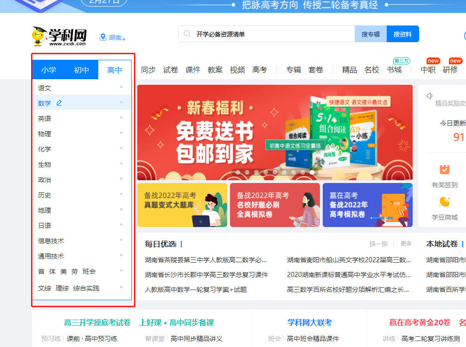466x347 pixels.
Task: Expand the 物理 subject submenu arrow
Action: click(x=121, y=133)
